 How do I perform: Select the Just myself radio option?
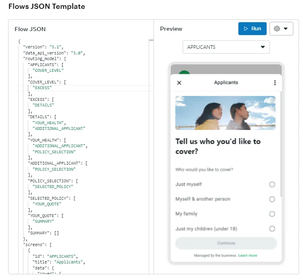click(x=272, y=184)
